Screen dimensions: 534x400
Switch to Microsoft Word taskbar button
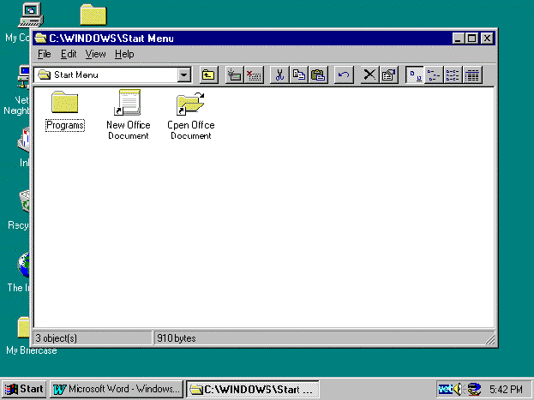(117, 389)
